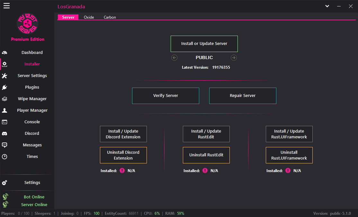Image resolution: width=358 pixels, height=217 pixels.
Task: Click Install / Update Rust.UIFramework button
Action: click(x=289, y=134)
